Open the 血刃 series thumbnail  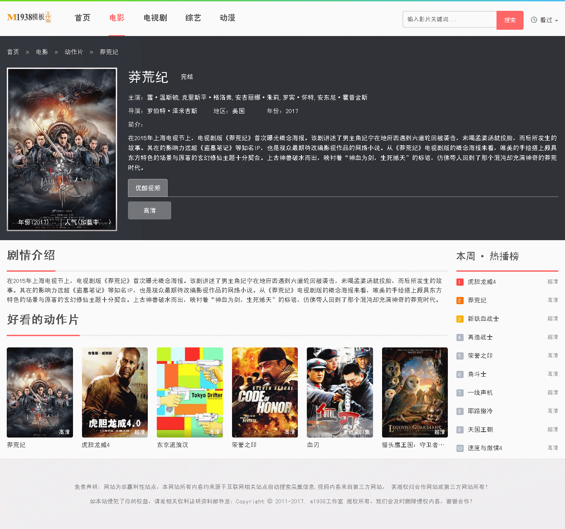click(x=340, y=392)
